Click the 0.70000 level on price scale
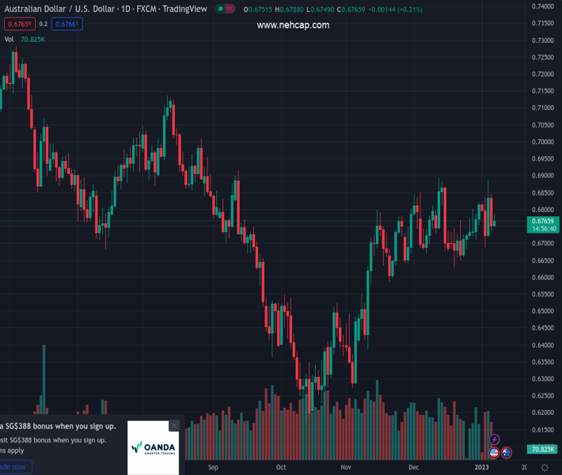Viewport: 562px width, 475px height. (542, 142)
